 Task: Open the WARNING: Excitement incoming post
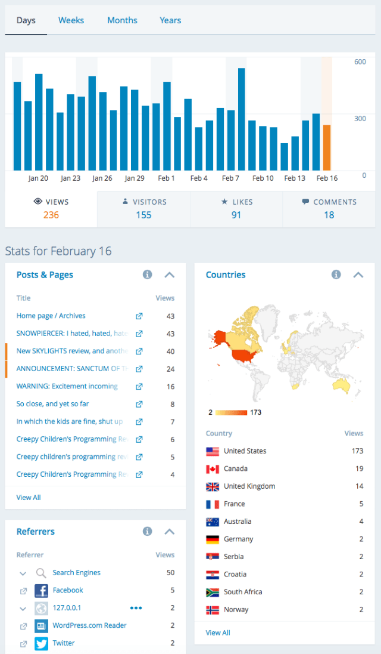67,386
